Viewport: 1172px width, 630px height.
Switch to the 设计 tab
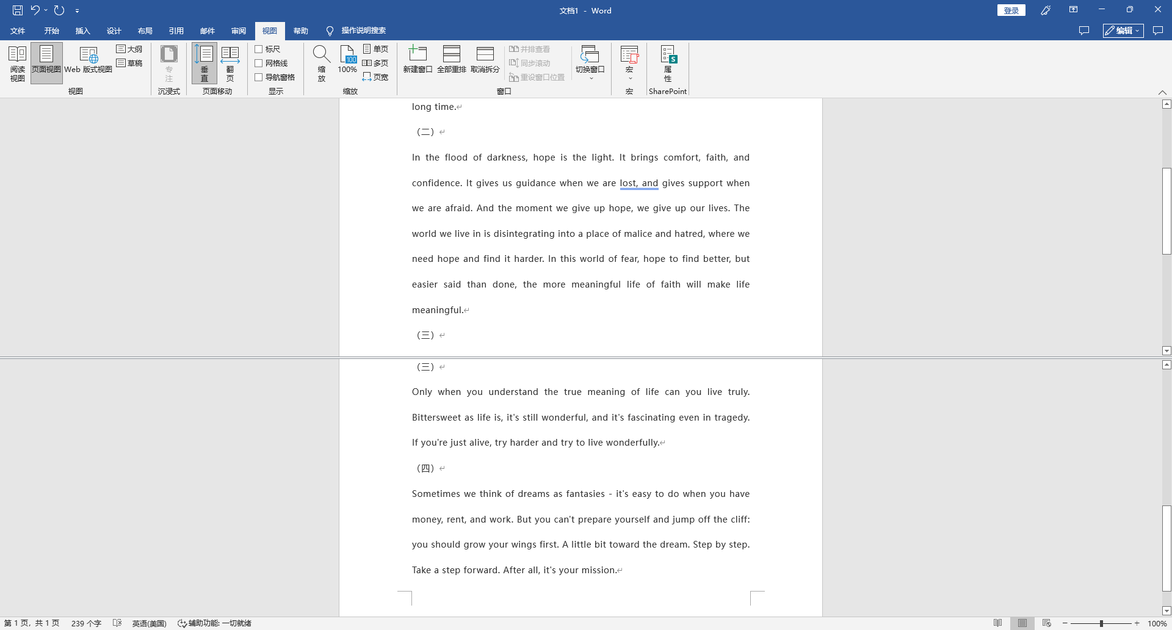(114, 31)
